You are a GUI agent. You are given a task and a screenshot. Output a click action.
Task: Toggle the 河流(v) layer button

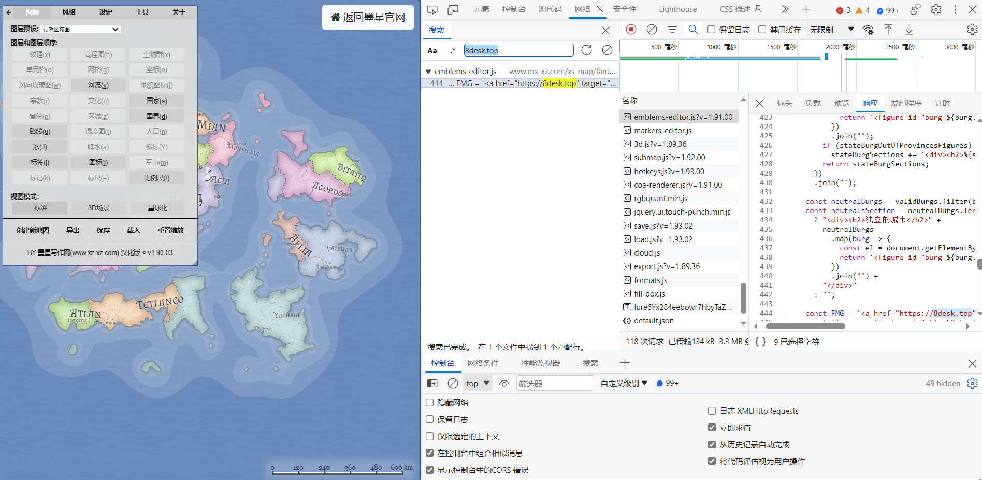98,85
